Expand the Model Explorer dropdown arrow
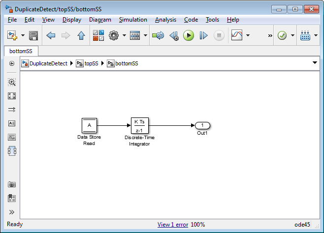The width and height of the screenshot is (324, 233). click(x=145, y=35)
